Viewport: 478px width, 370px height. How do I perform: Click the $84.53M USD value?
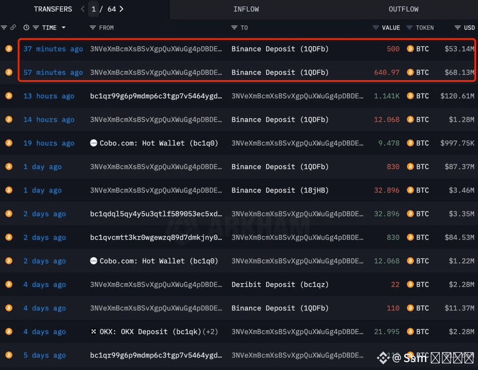coord(459,237)
